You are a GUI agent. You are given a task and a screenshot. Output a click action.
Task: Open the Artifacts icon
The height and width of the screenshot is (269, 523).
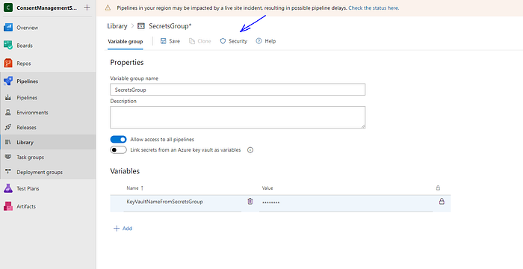coord(8,206)
